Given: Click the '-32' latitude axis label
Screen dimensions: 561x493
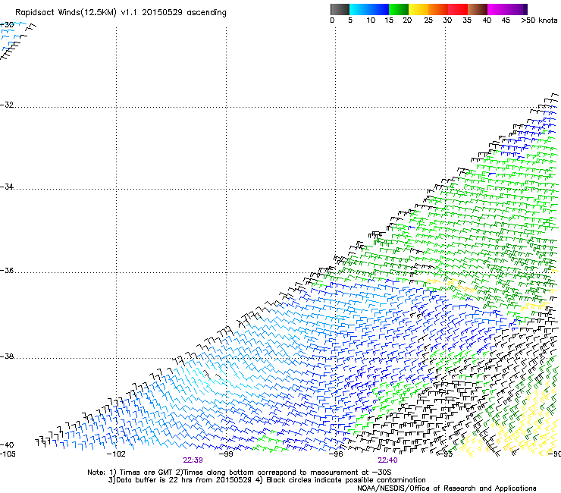Looking at the screenshot, I should click(x=7, y=105).
